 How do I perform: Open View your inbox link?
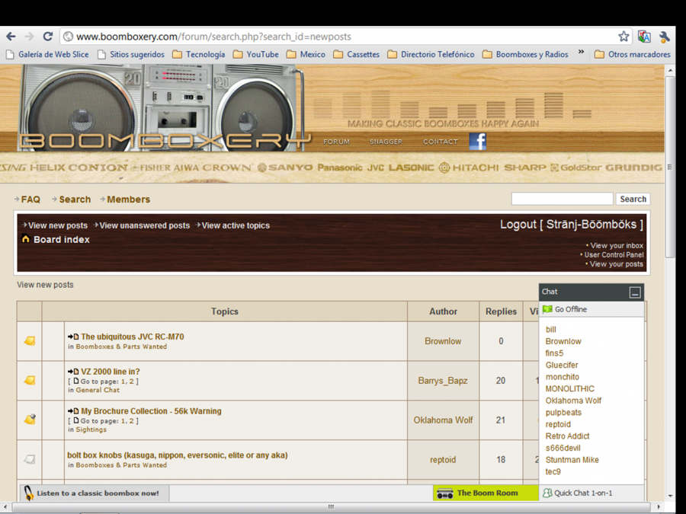pos(617,246)
